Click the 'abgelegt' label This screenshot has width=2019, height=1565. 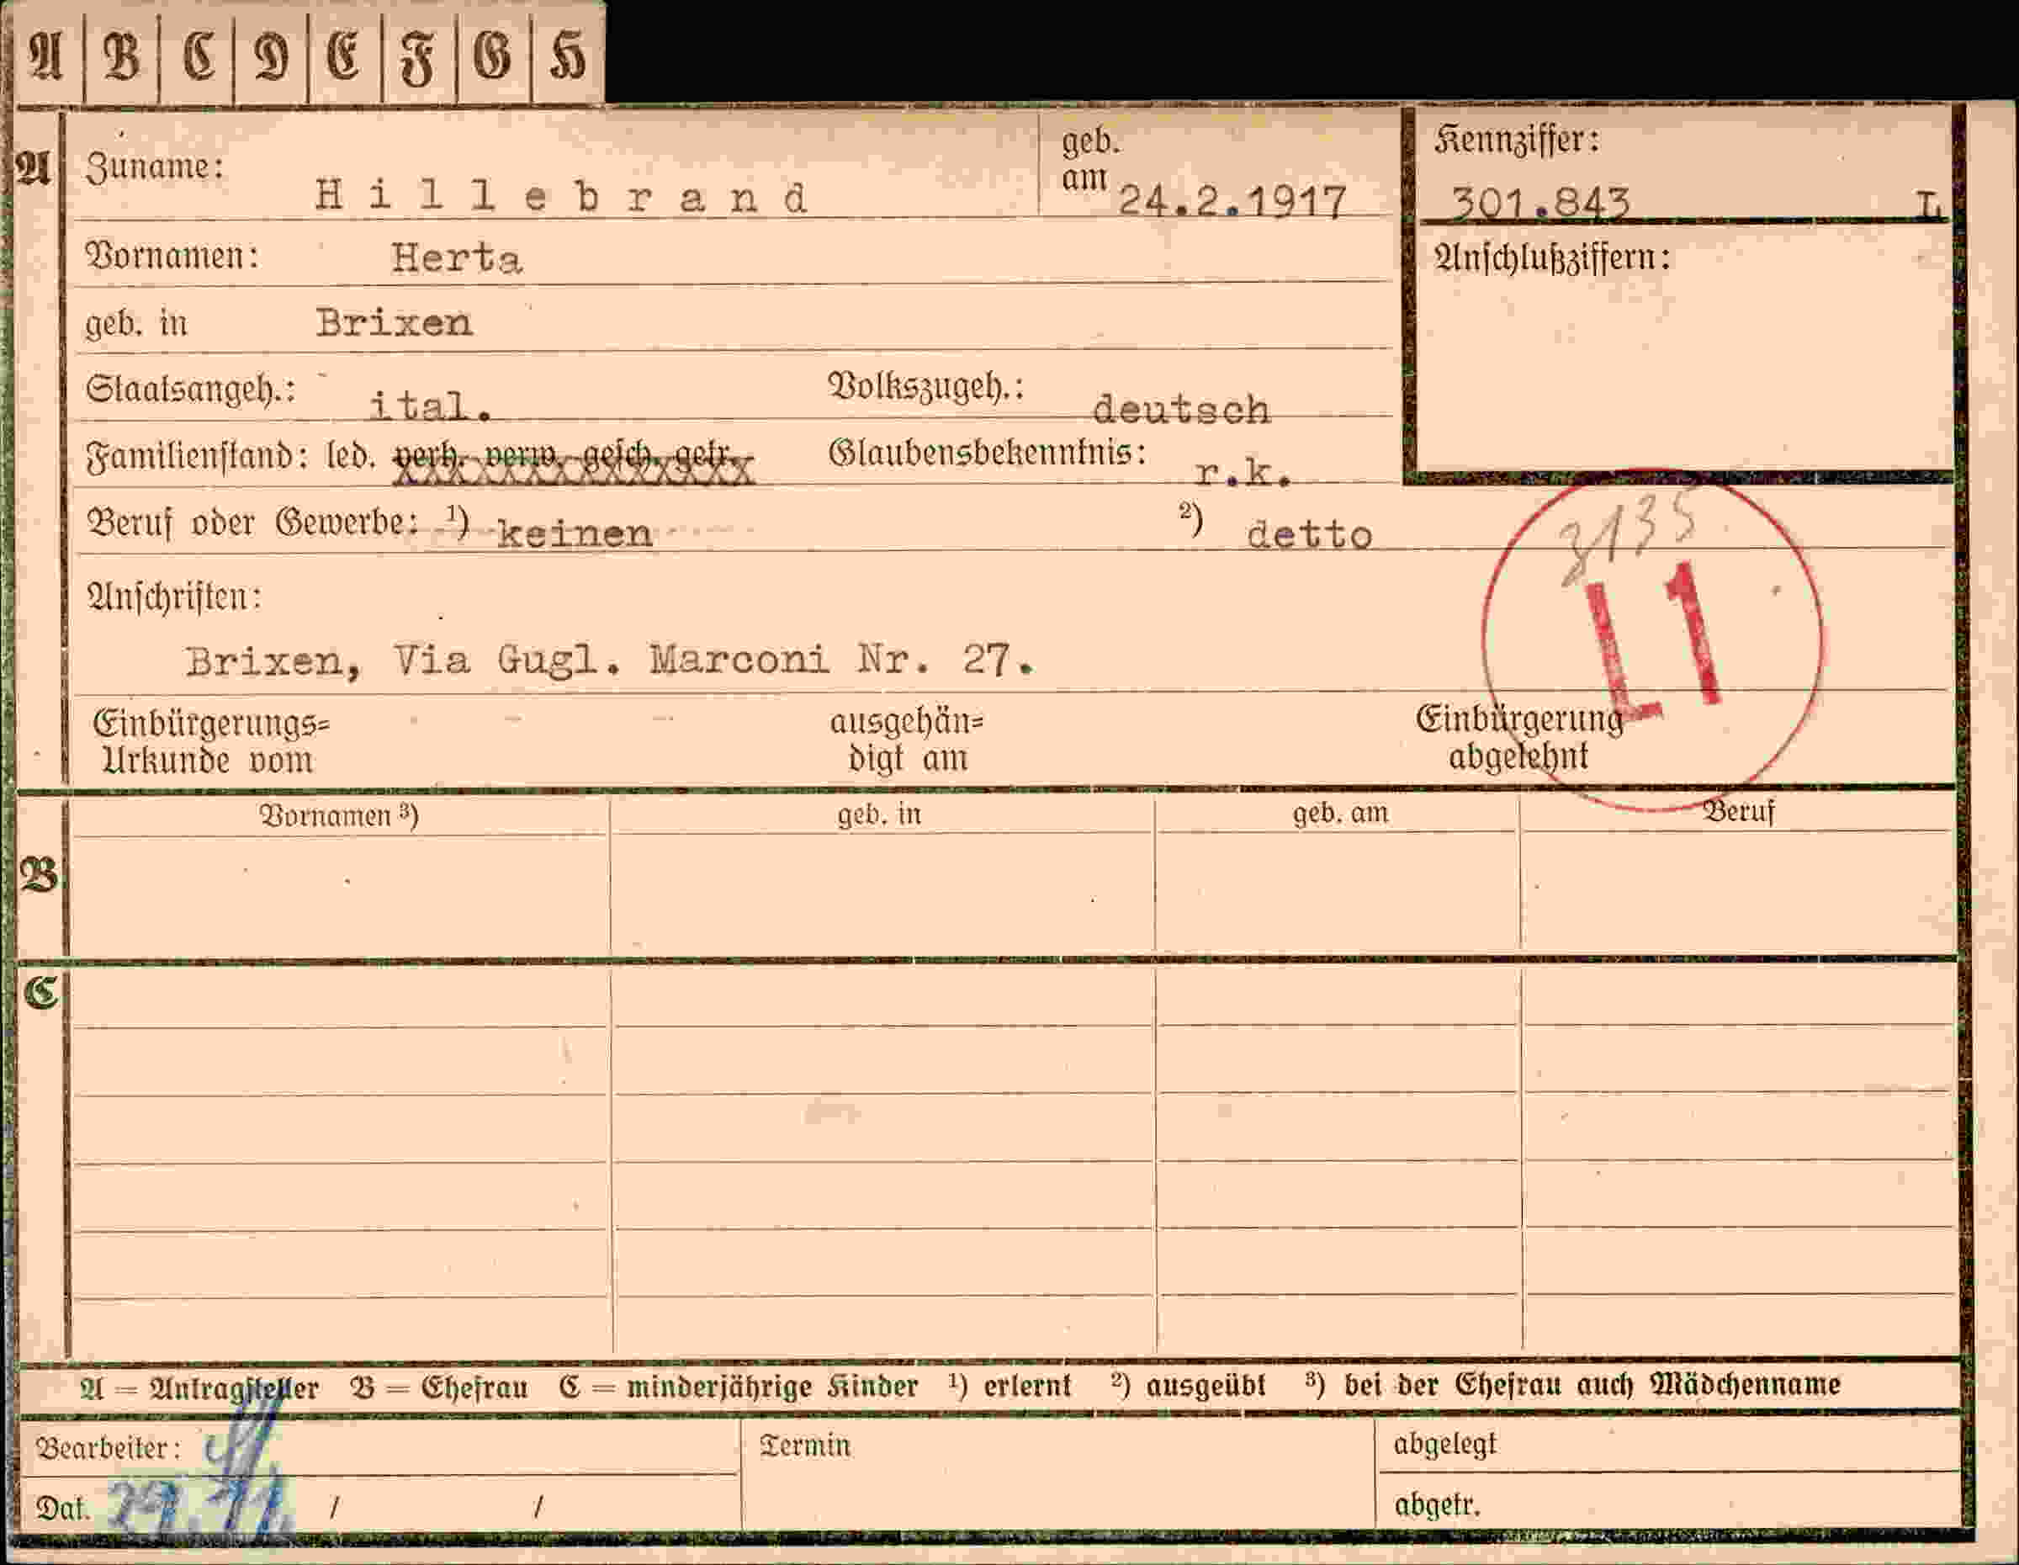1444,1444
